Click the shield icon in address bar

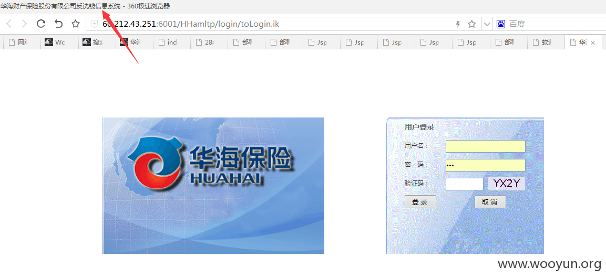click(x=94, y=24)
